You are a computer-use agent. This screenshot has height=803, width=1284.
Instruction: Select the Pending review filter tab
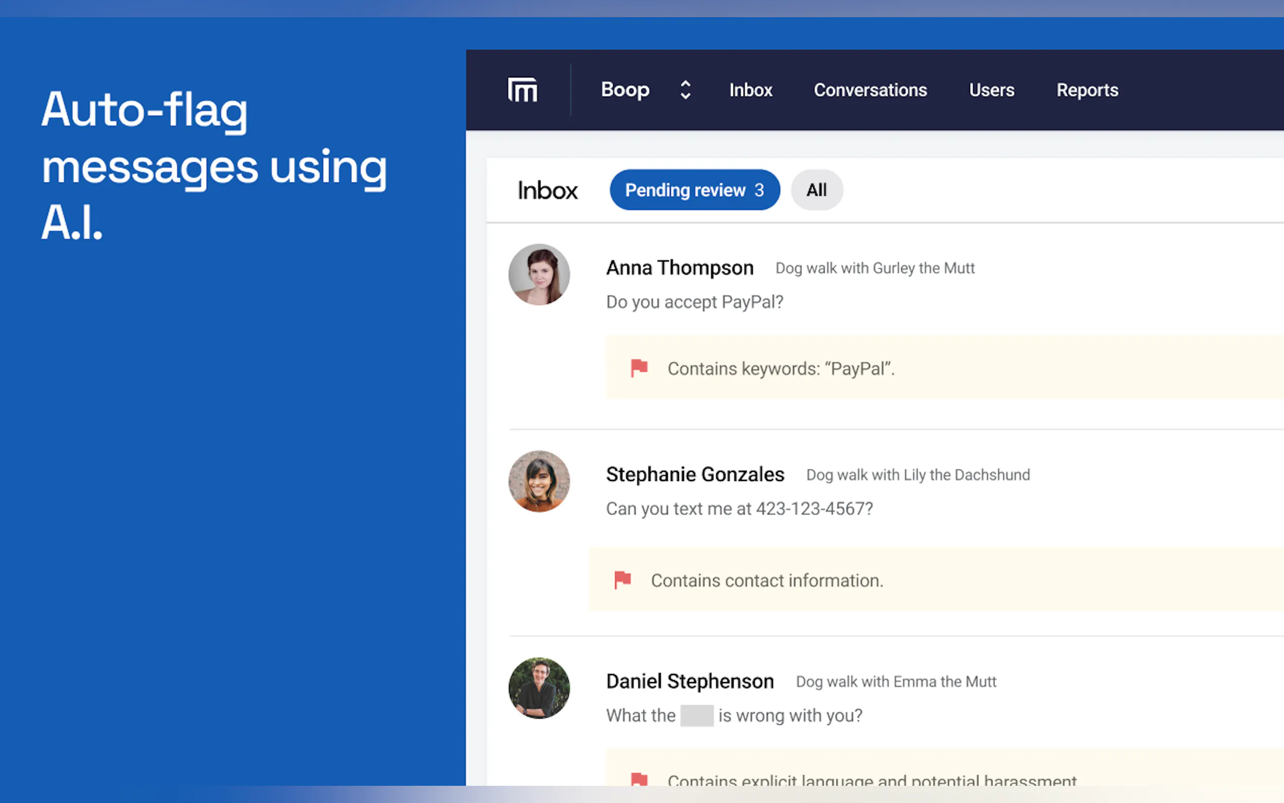694,190
